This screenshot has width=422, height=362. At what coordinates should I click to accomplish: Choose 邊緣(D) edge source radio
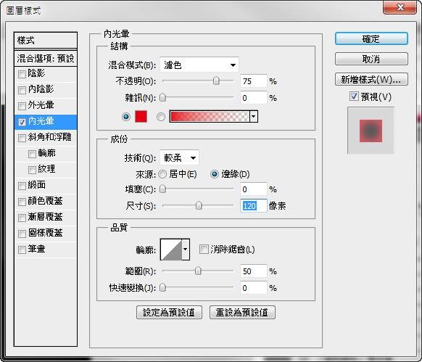(215, 174)
